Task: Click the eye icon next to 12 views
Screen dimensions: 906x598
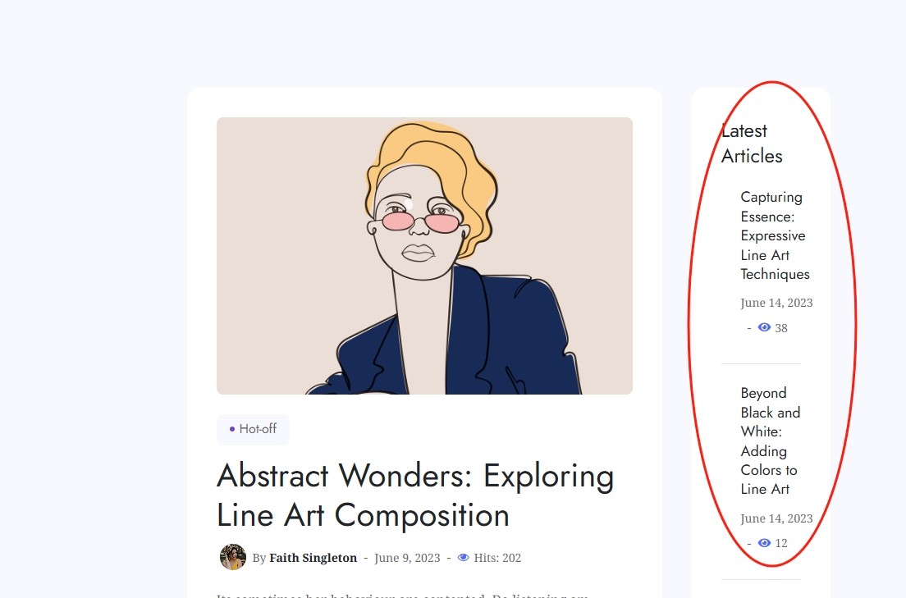Action: 764,543
